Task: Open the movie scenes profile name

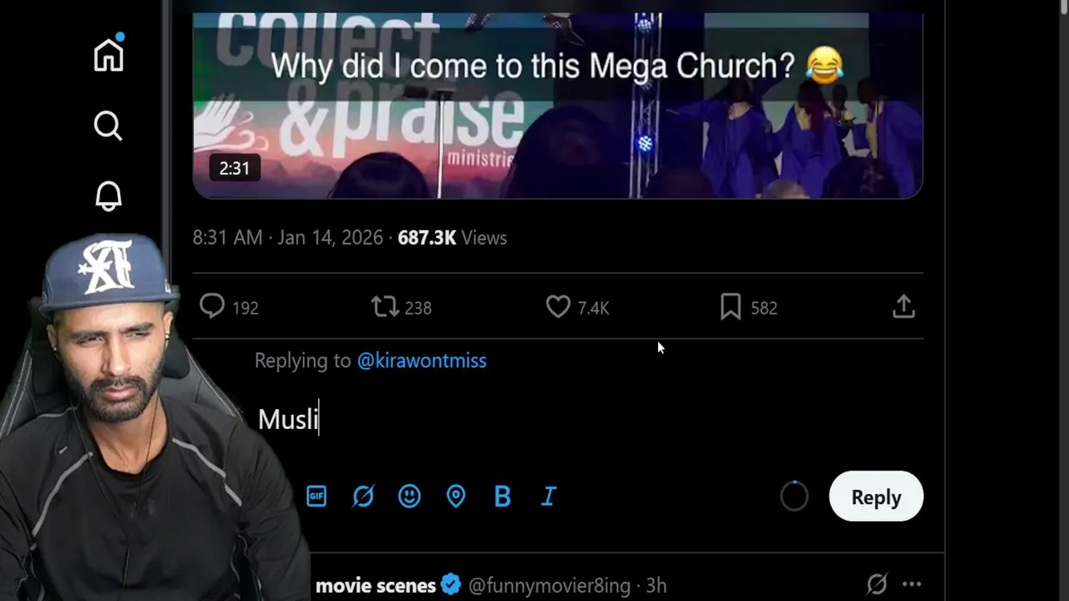Action: click(x=375, y=586)
